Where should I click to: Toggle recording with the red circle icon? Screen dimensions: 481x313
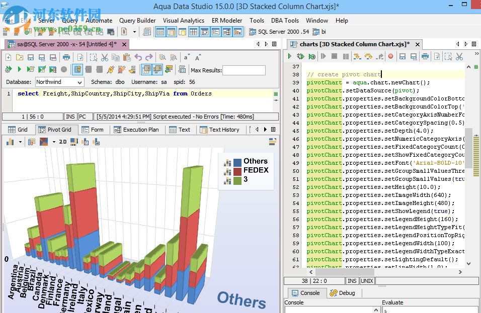(x=390, y=57)
